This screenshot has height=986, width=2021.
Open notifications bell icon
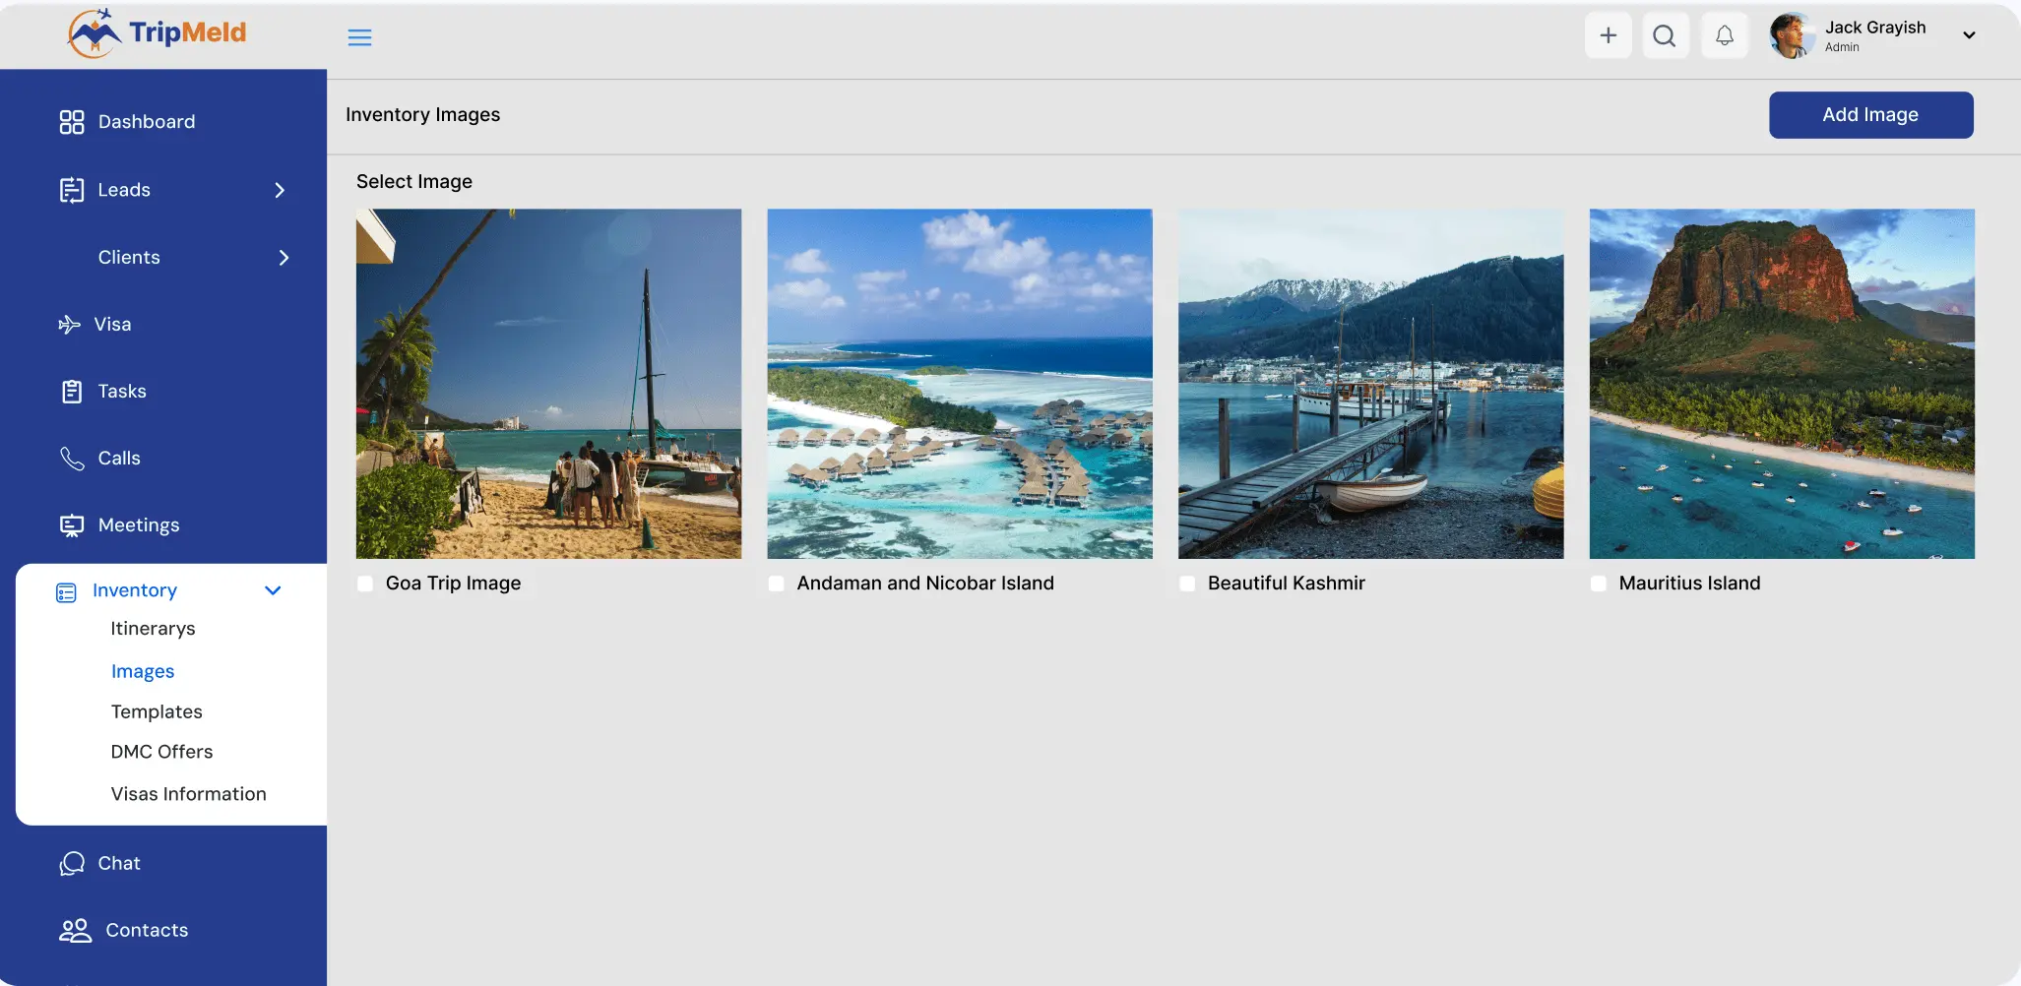(1724, 35)
